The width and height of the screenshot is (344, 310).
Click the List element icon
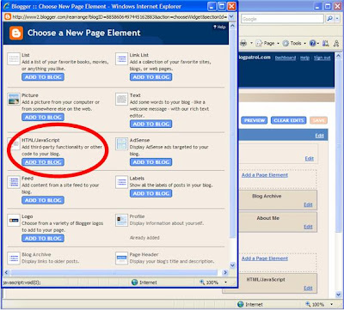pos(14,59)
